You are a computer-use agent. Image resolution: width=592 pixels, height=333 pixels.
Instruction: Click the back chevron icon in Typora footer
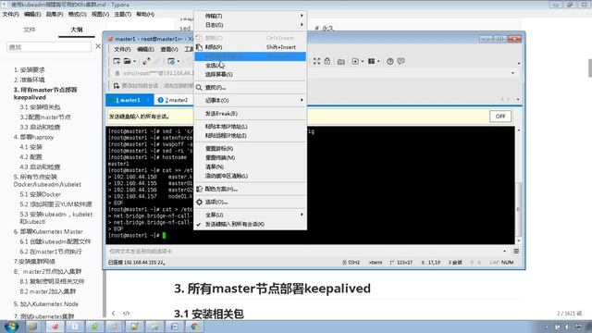113,313
